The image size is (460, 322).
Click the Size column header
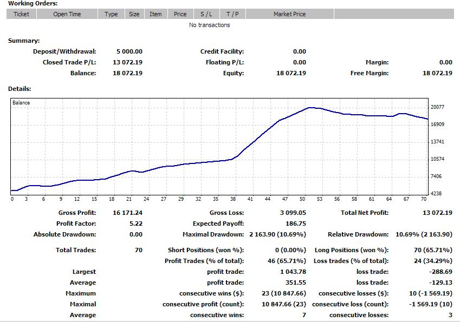click(134, 14)
